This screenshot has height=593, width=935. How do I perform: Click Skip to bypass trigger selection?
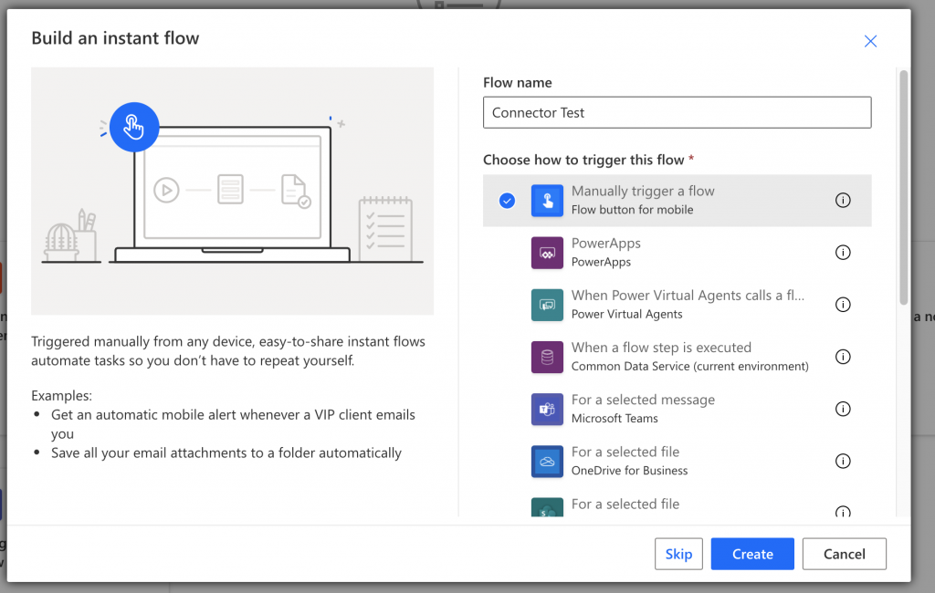[x=678, y=554]
